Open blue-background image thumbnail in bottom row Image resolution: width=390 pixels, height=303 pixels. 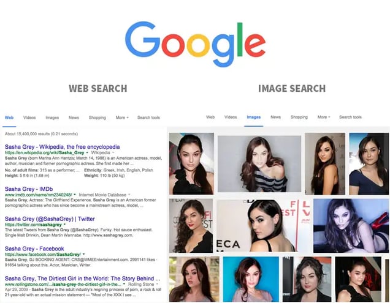(x=251, y=279)
